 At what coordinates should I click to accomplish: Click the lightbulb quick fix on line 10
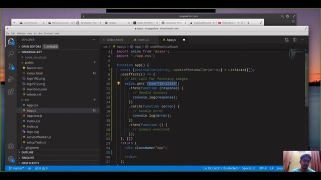click(118, 83)
